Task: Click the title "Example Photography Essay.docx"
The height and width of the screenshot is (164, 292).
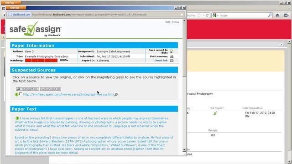Action: click(x=47, y=56)
